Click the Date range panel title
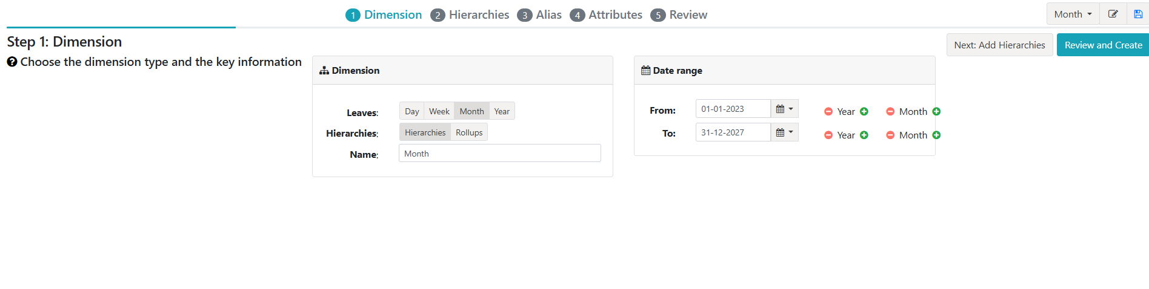The height and width of the screenshot is (289, 1149). pos(678,70)
